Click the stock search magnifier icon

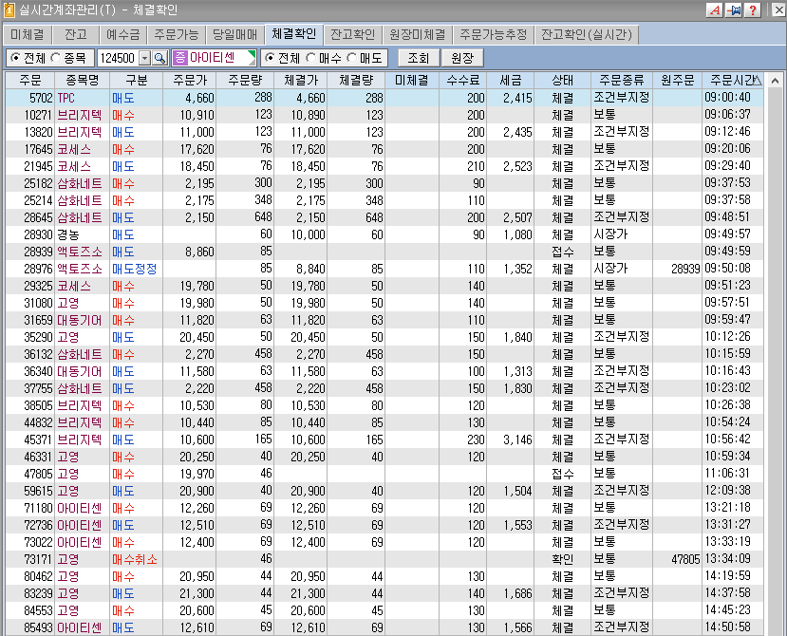pos(159,58)
